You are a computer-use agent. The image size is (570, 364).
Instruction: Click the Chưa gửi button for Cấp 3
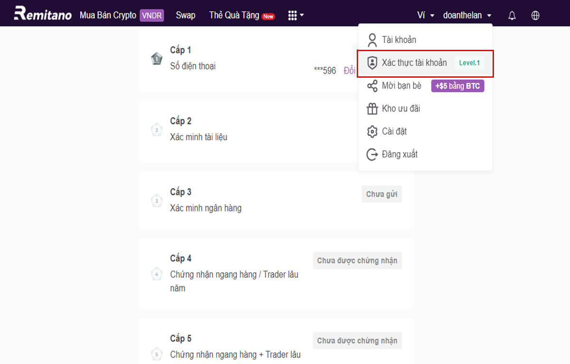[381, 194]
